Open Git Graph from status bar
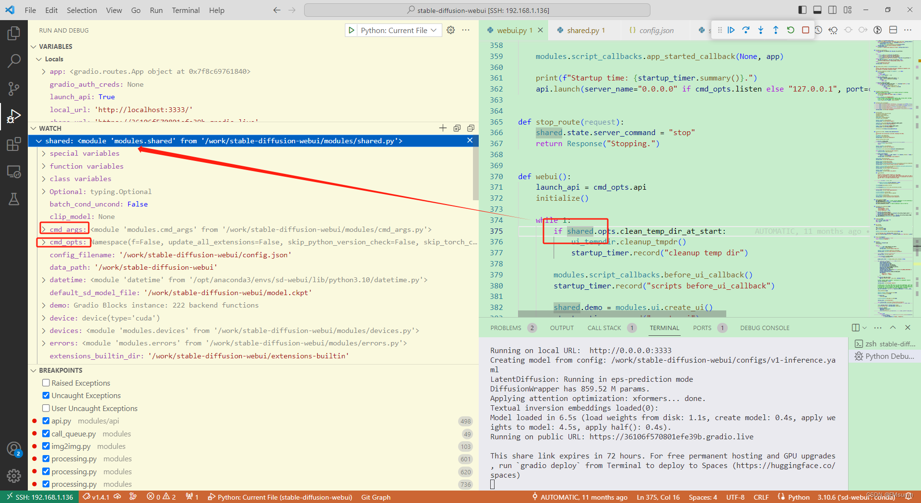The width and height of the screenshot is (921, 503). [376, 497]
